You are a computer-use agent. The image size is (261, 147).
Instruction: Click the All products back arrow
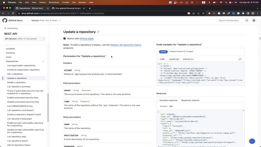[x=5, y=28]
